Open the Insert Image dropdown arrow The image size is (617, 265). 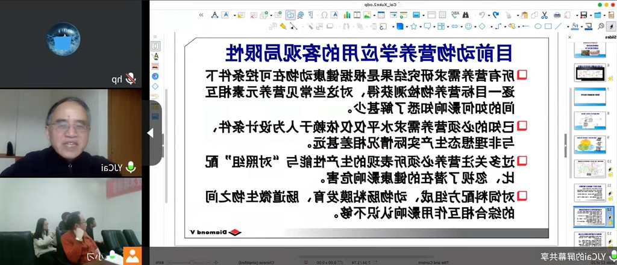click(x=374, y=15)
